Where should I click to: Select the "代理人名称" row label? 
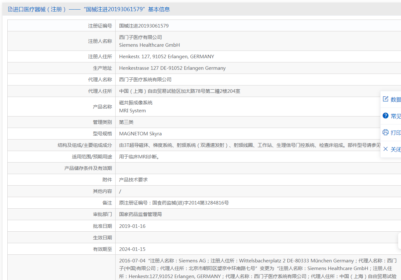point(100,79)
